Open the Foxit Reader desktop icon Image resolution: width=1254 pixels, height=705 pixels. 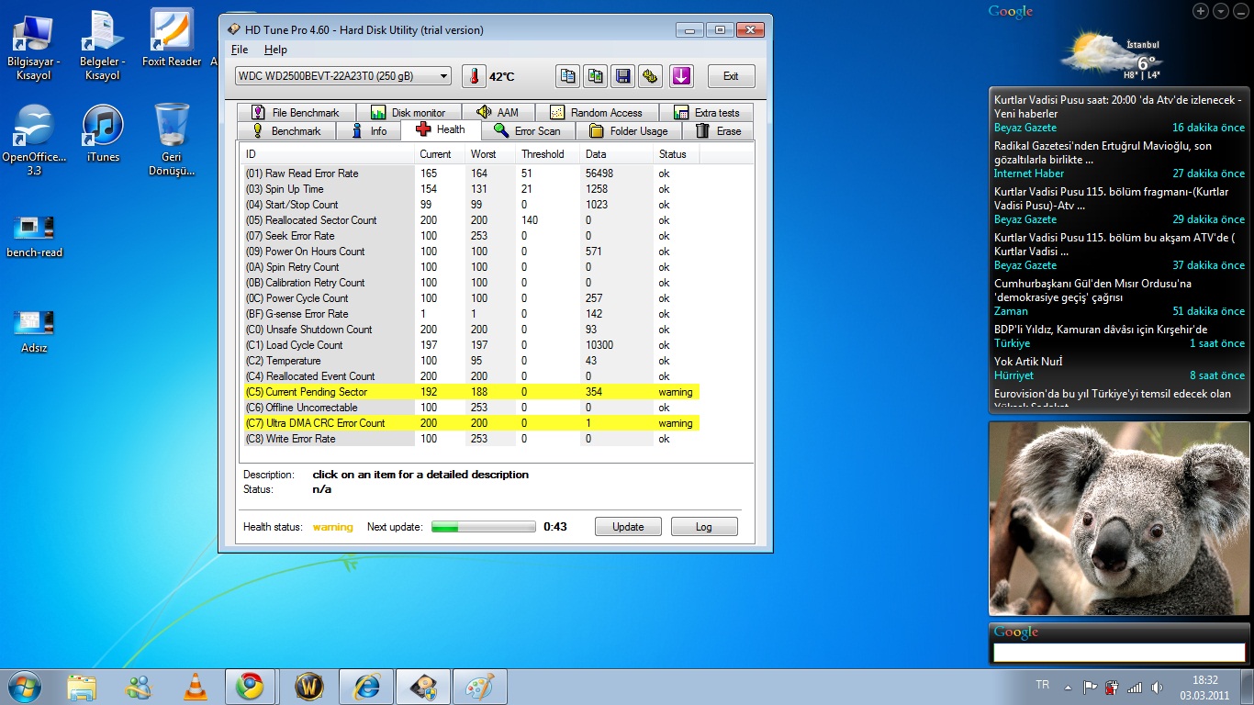click(x=172, y=39)
